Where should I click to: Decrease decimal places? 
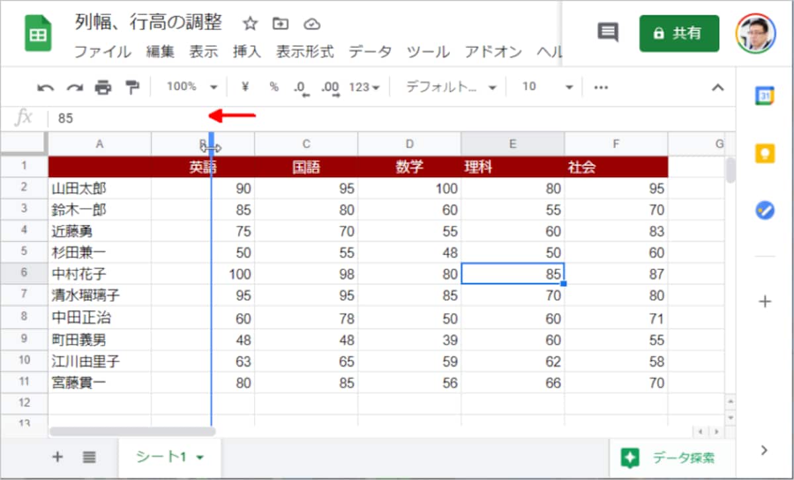click(301, 87)
